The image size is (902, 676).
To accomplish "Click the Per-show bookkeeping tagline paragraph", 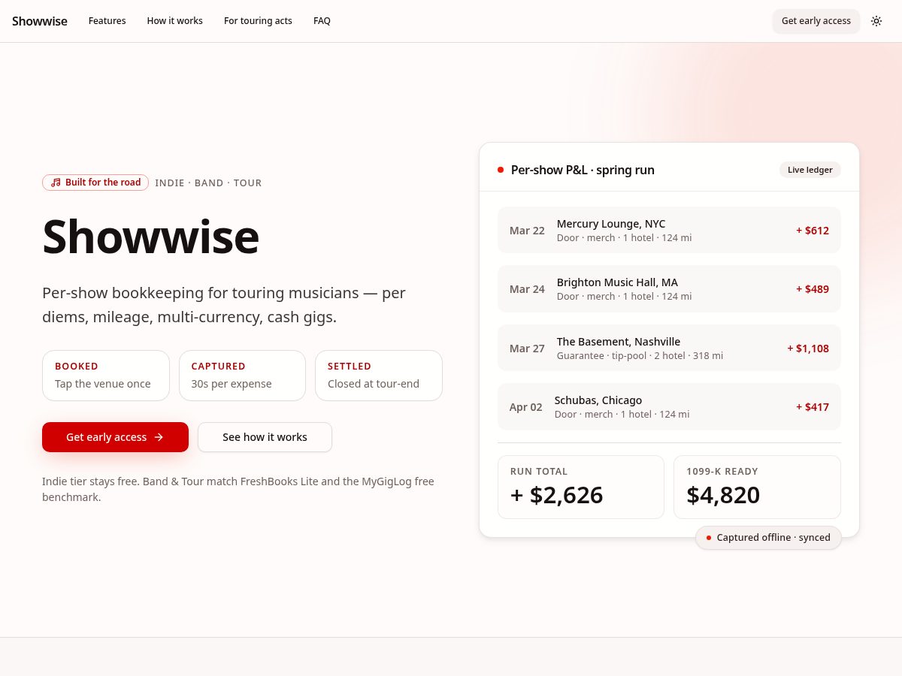I will [x=224, y=305].
